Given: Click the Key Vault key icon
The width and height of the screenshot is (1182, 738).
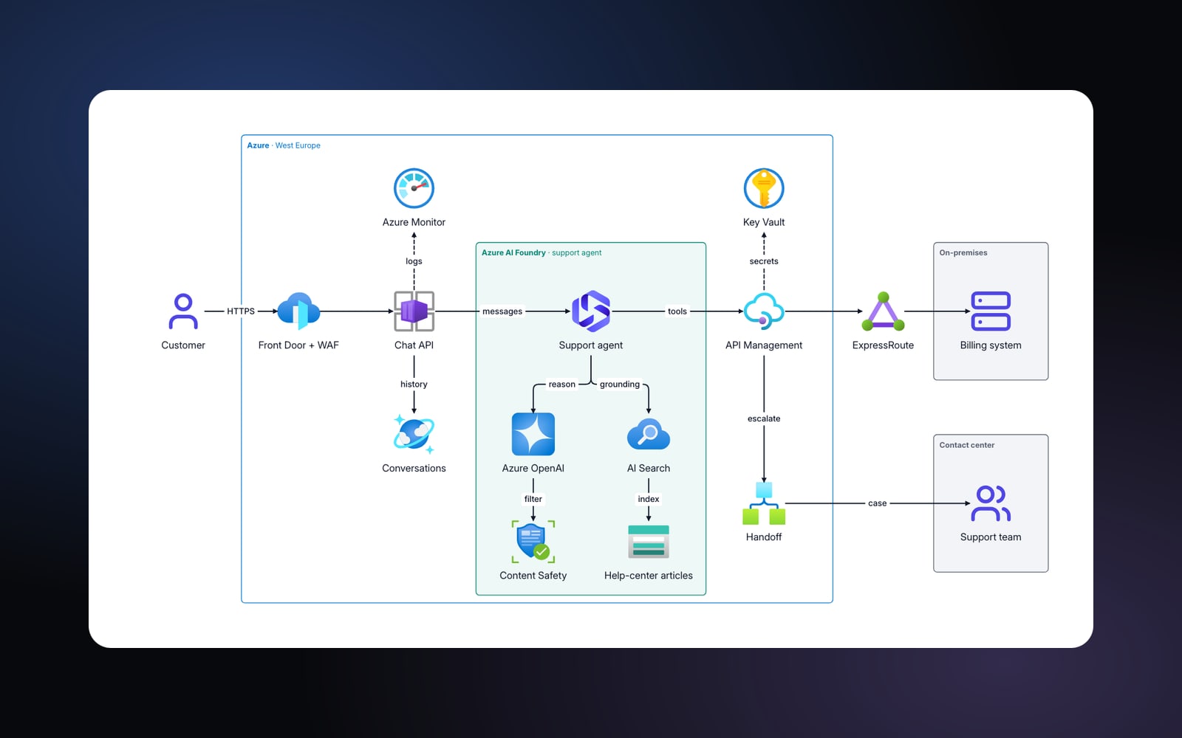Looking at the screenshot, I should tap(764, 188).
